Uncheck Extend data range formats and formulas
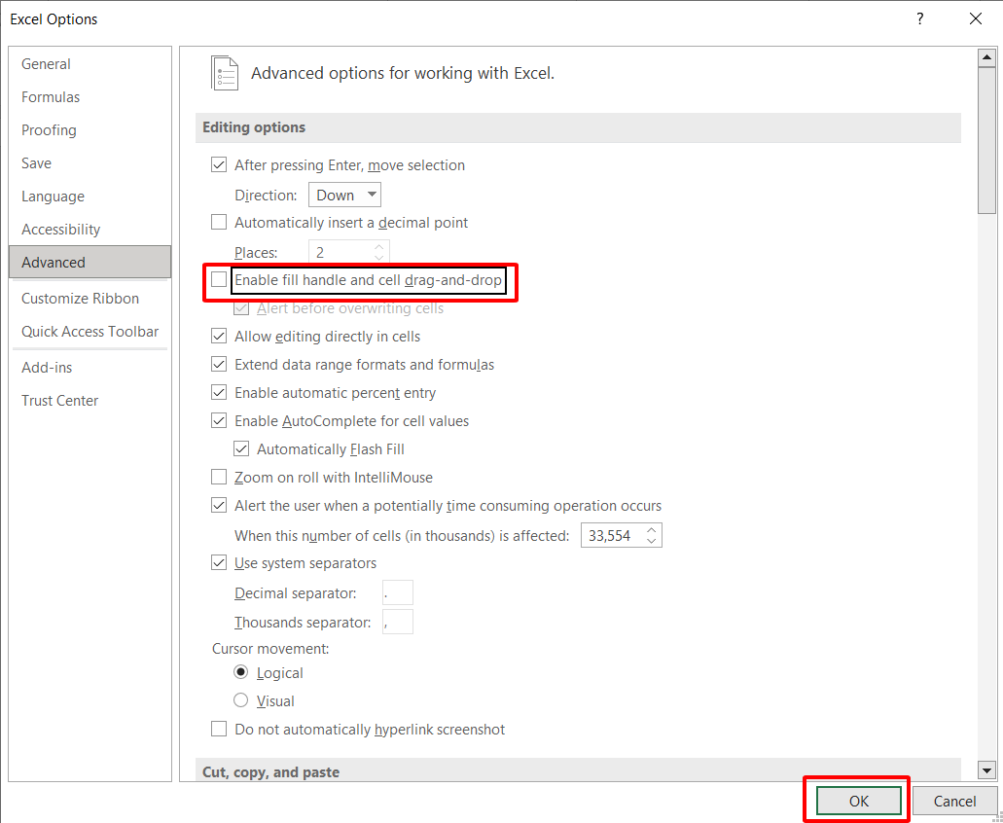This screenshot has width=1003, height=823. tap(219, 364)
